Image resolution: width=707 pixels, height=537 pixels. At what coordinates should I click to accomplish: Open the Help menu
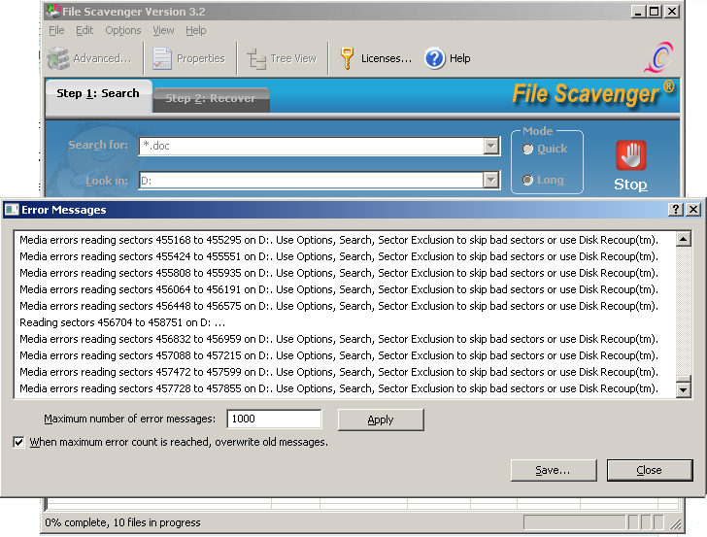(196, 30)
